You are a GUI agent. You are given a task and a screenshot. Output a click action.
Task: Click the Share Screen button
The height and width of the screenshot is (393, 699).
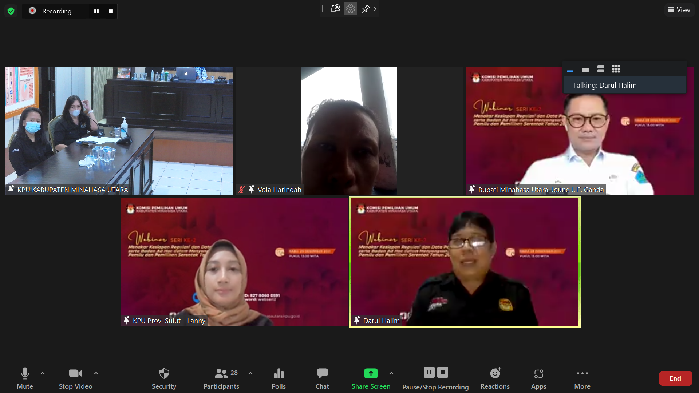371,378
